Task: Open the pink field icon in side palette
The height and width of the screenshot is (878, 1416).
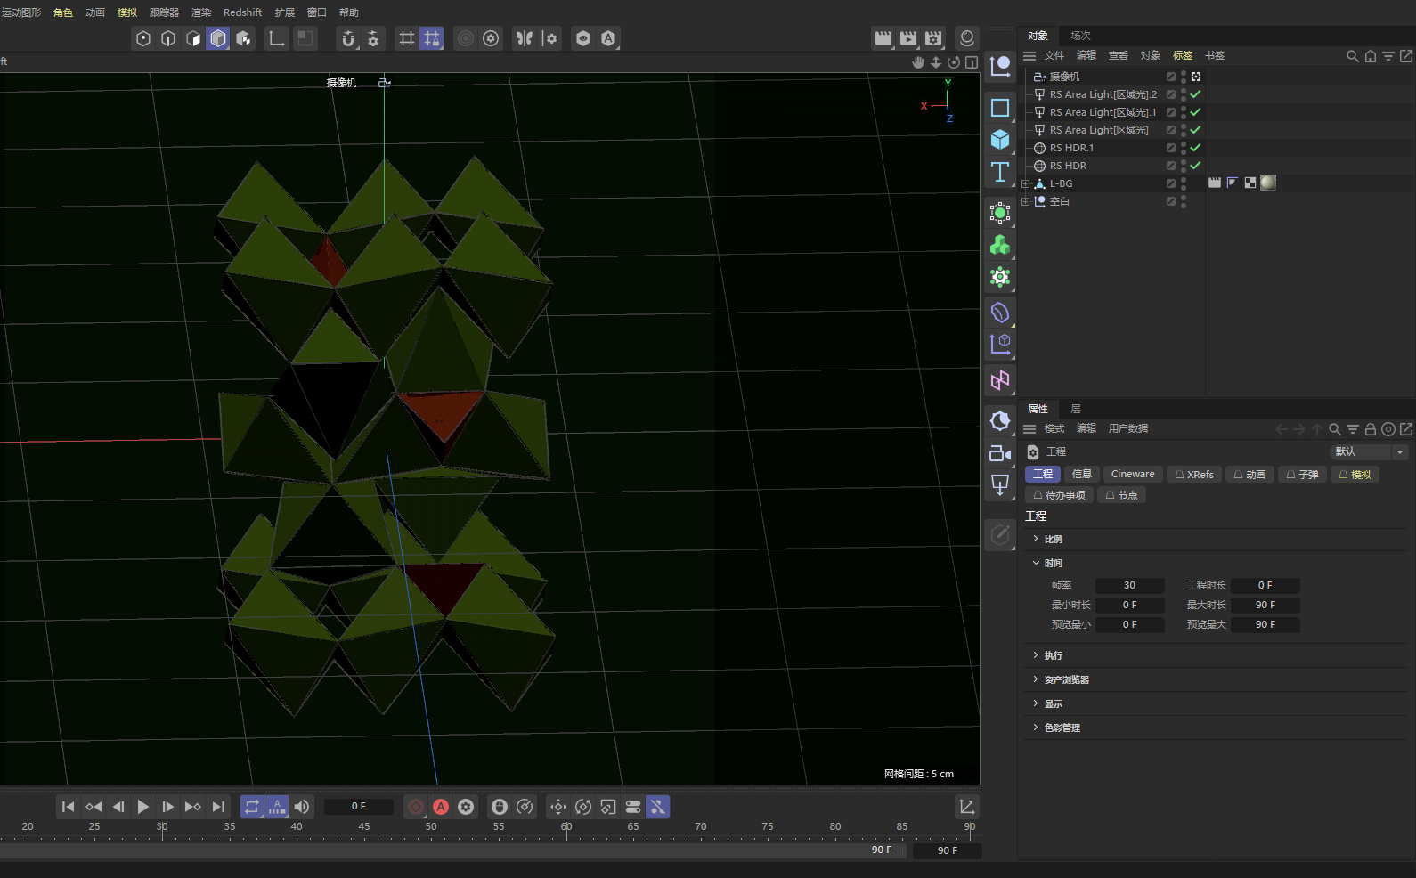Action: [x=1000, y=380]
